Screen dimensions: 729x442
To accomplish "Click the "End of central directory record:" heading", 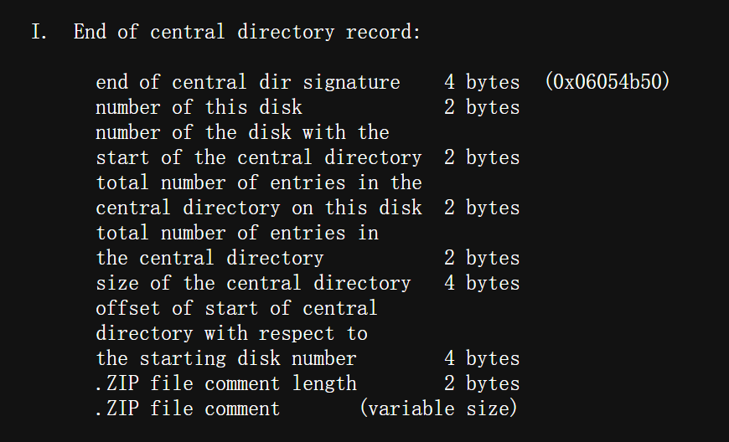I will click(x=246, y=33).
